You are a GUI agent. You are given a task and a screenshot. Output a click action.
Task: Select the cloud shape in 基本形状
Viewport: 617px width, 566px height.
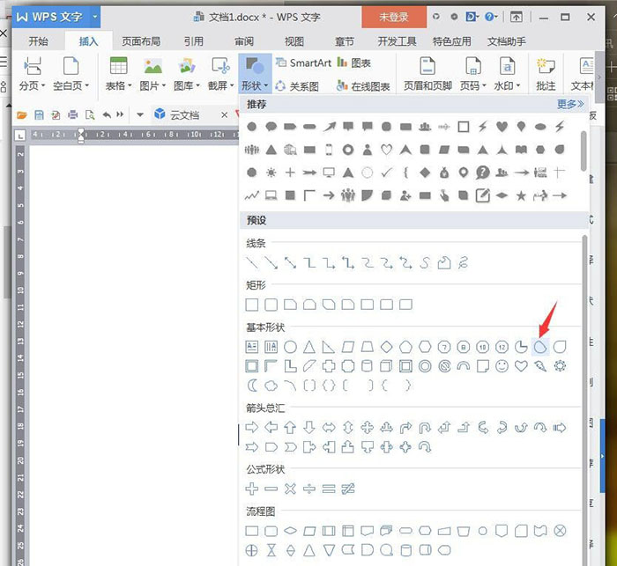[x=271, y=386]
